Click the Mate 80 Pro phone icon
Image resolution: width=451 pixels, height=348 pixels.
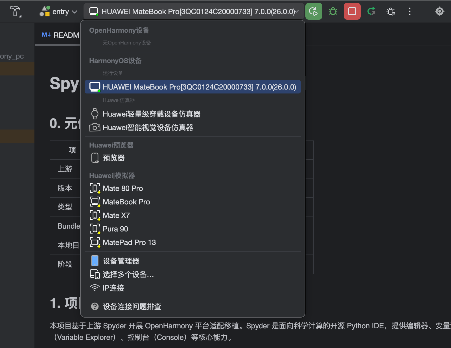(x=95, y=188)
